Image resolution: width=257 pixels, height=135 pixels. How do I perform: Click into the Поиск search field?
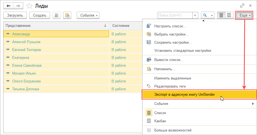[x=175, y=15]
